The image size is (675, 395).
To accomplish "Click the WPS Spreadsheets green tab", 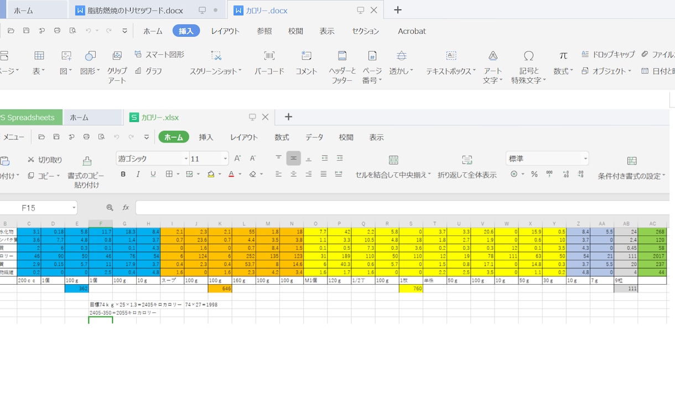I will point(30,117).
